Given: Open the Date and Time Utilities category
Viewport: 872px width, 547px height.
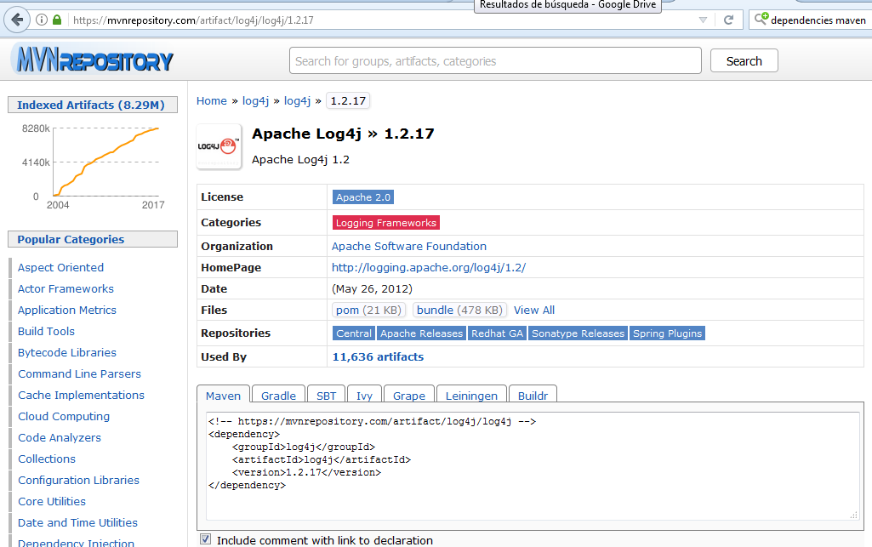Looking at the screenshot, I should coord(77,522).
